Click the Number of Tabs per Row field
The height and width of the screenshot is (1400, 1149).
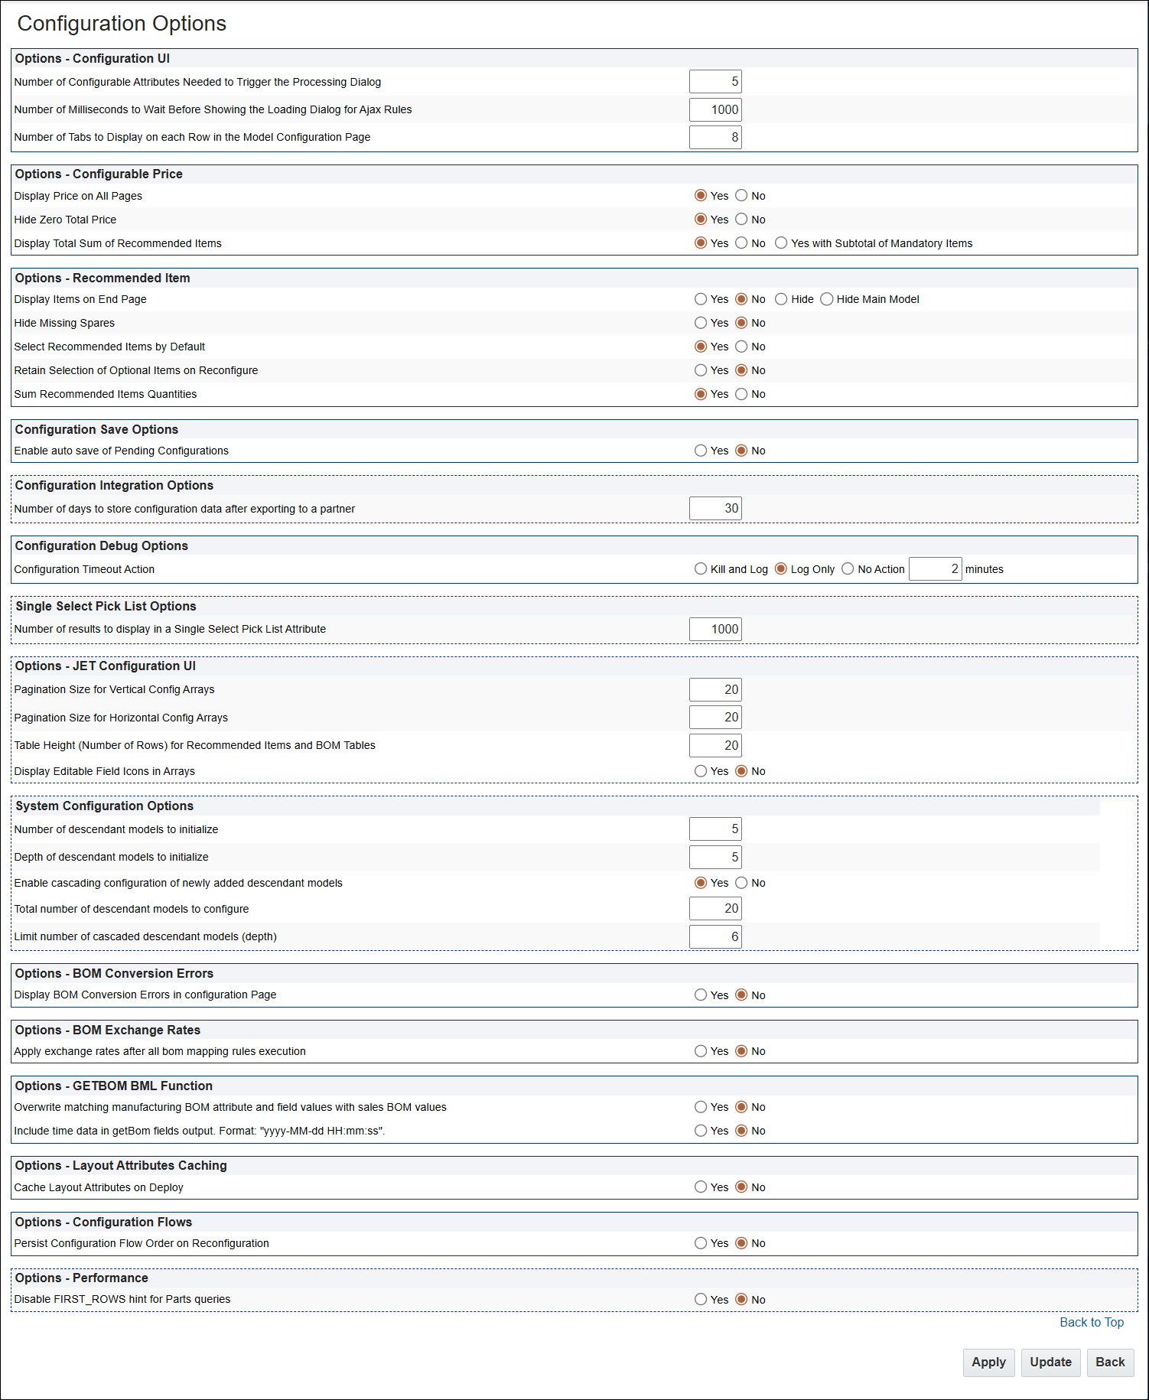(x=715, y=137)
